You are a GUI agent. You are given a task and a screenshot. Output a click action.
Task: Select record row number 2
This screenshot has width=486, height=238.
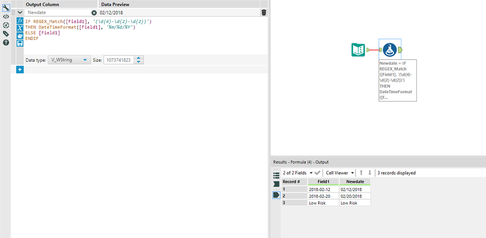(x=294, y=196)
